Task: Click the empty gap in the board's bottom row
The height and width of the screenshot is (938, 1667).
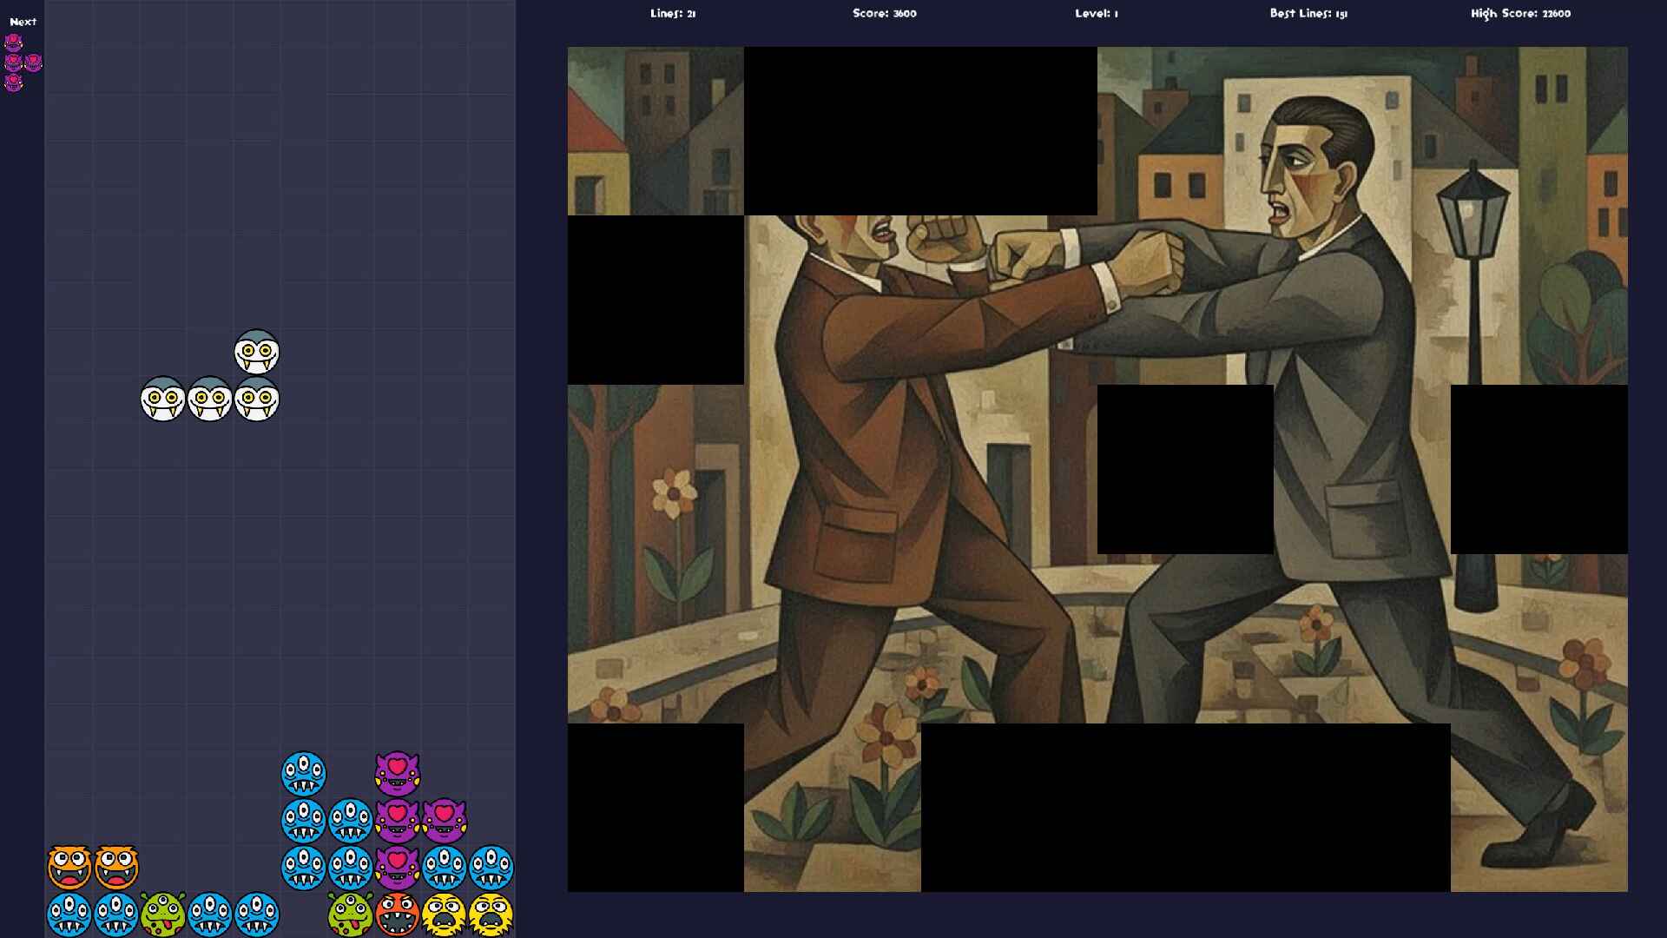Action: (x=303, y=914)
